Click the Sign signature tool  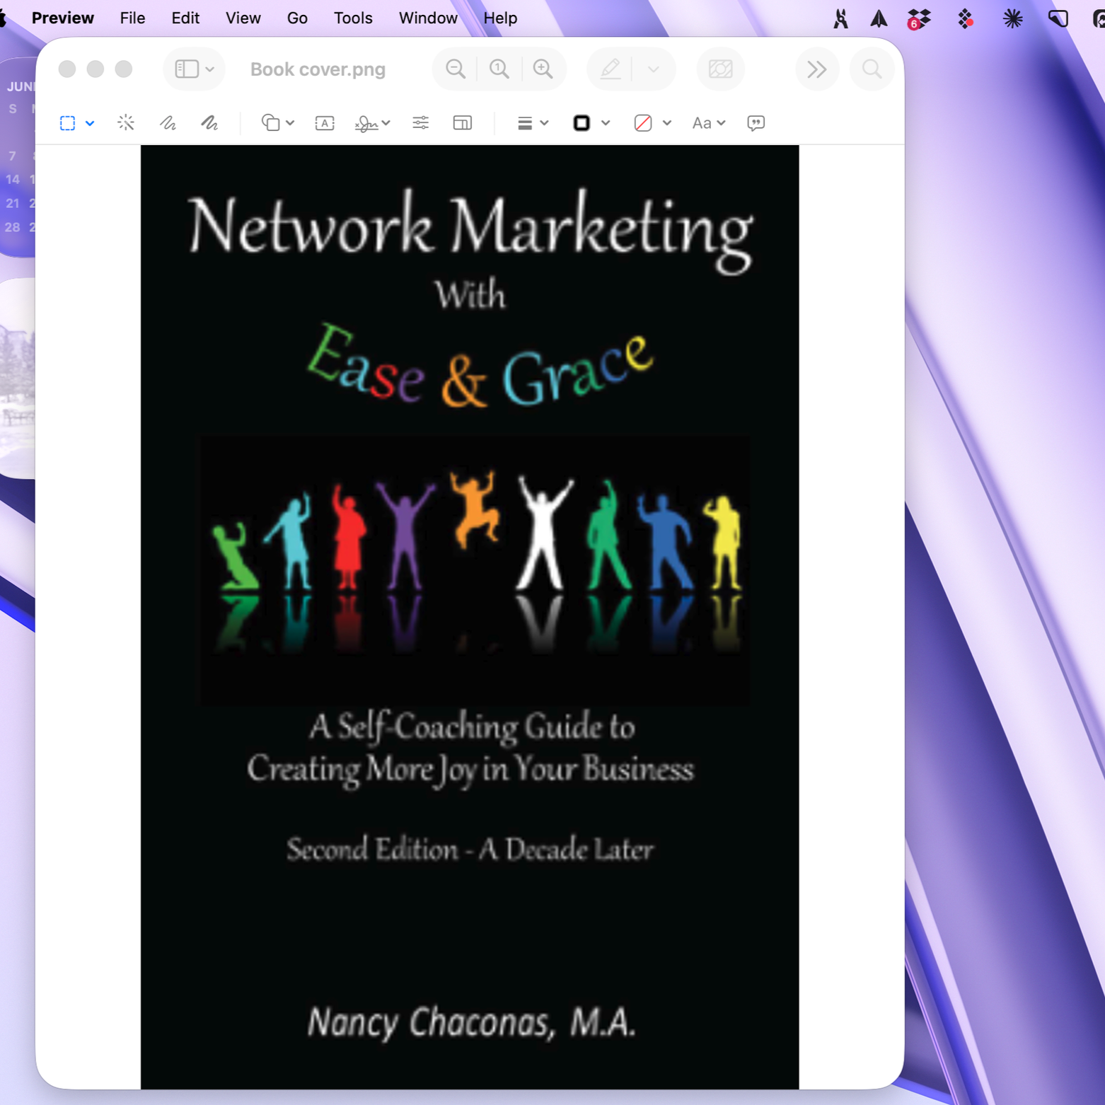point(366,124)
